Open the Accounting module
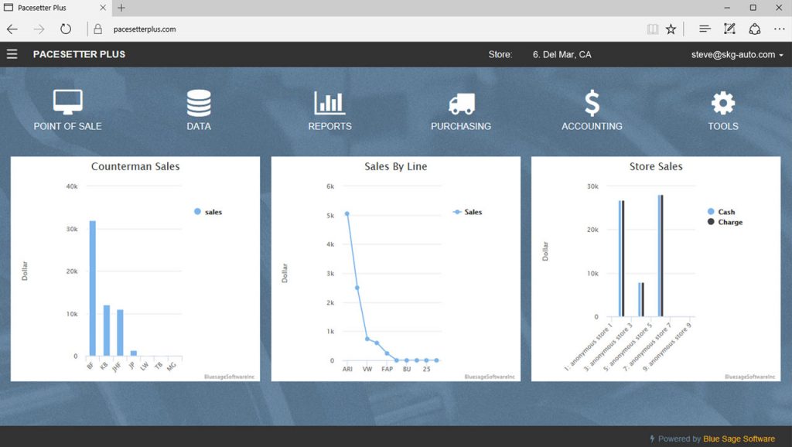This screenshot has width=792, height=447. point(592,107)
